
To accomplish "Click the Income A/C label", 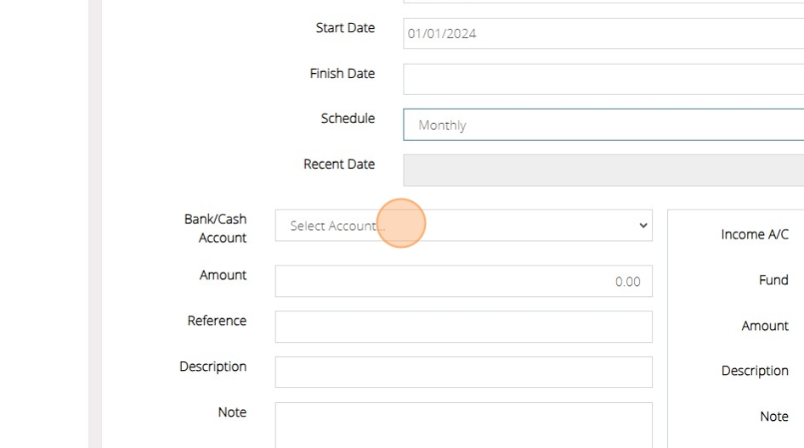I will (x=755, y=235).
